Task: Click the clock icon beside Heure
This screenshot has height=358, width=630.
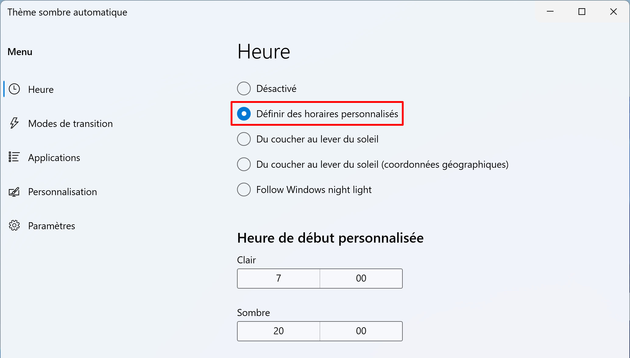Action: (x=14, y=89)
